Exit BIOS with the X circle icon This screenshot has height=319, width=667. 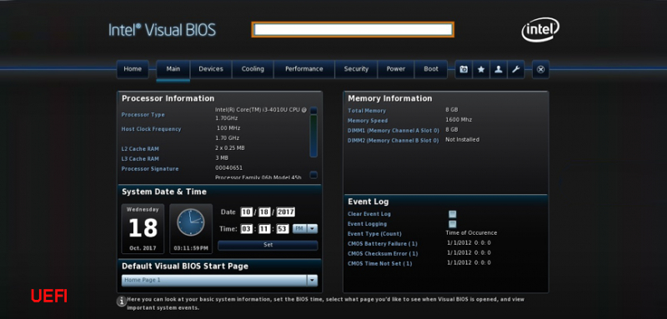coord(540,69)
